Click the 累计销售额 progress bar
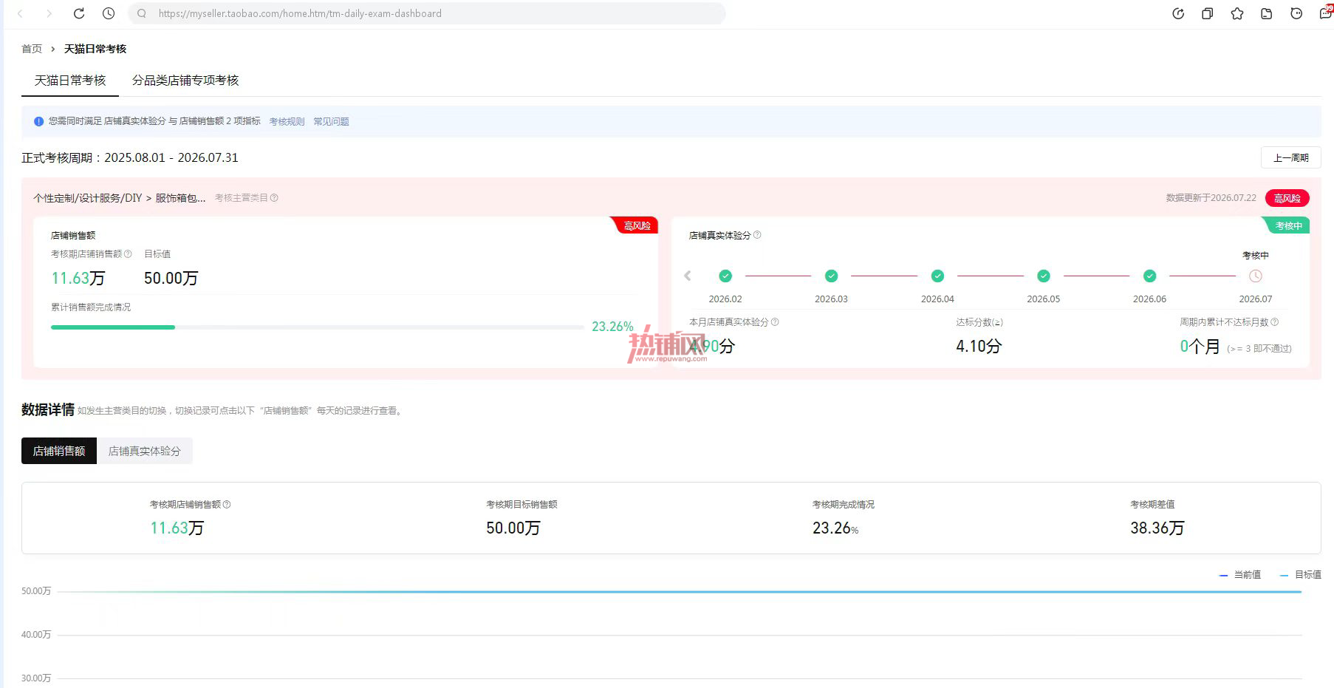The width and height of the screenshot is (1334, 688). (318, 327)
